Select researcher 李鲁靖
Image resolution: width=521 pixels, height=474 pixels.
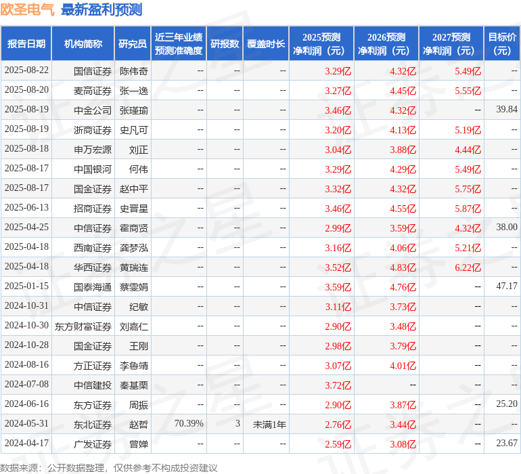(134, 366)
